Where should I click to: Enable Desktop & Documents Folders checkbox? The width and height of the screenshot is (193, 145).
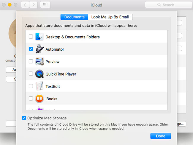pyautogui.click(x=31, y=37)
